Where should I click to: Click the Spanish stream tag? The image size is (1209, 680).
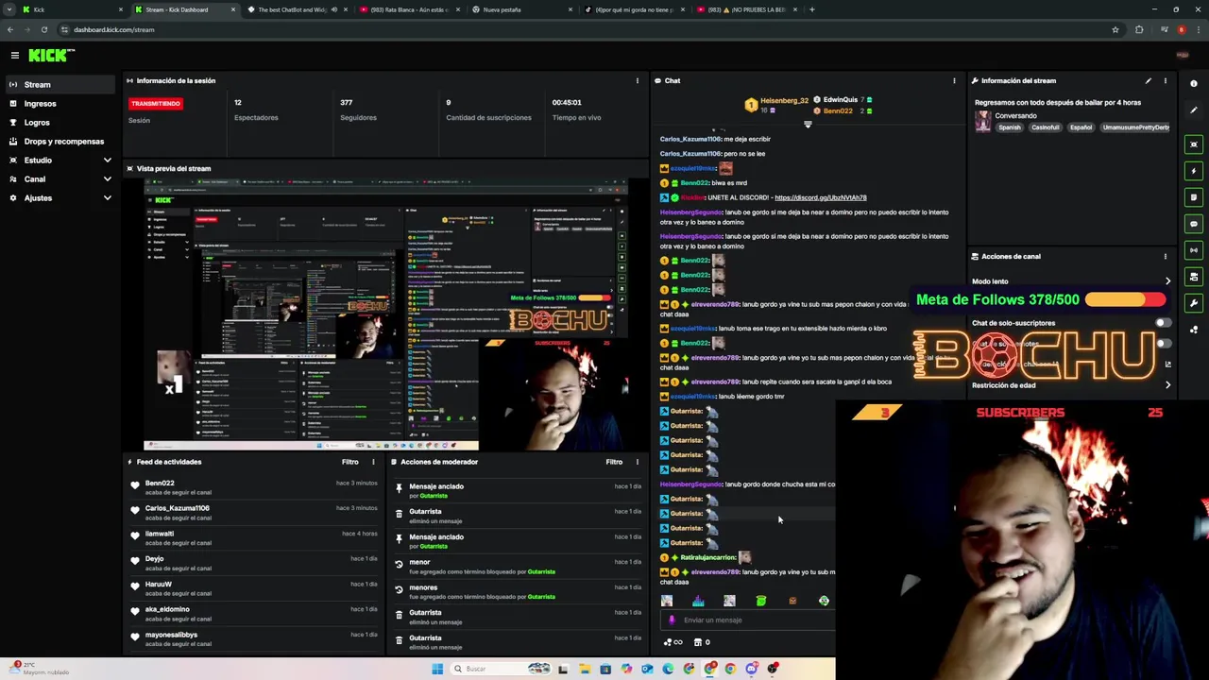click(1010, 127)
